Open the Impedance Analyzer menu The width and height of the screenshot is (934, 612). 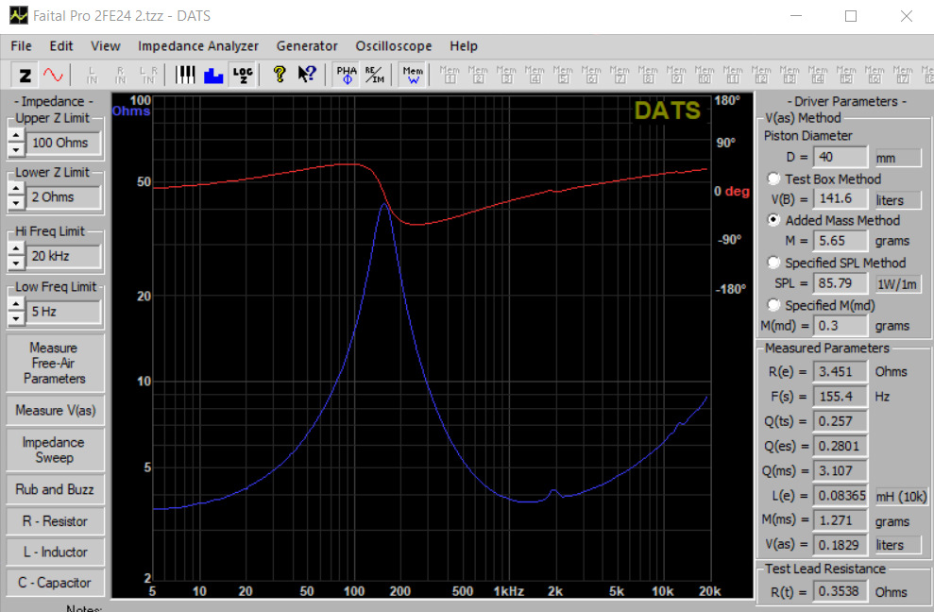tap(198, 46)
